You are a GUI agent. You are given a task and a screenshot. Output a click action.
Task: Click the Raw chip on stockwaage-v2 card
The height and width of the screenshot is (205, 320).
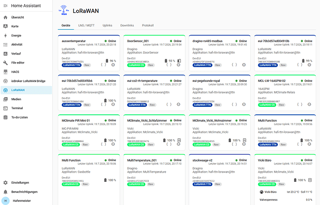pyautogui.click(x=218, y=184)
